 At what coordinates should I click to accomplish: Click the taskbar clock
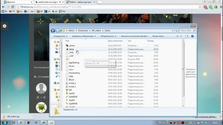(x=215, y=123)
